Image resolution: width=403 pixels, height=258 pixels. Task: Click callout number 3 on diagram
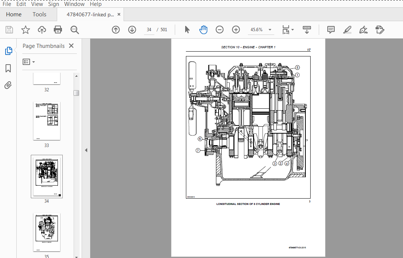point(275,164)
